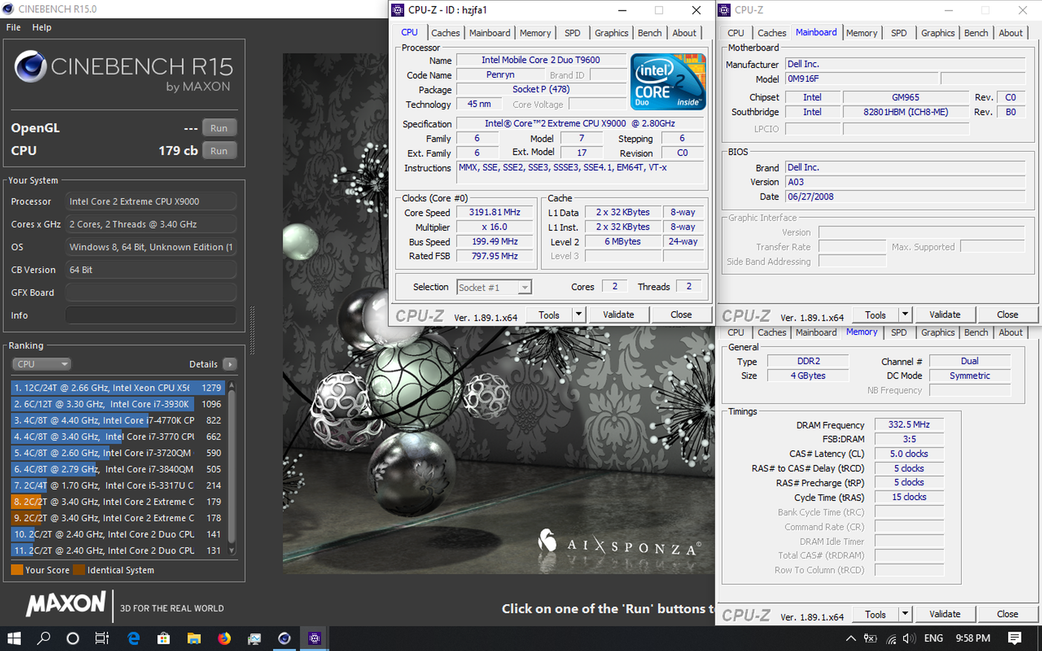Viewport: 1042px width, 651px height.
Task: Open CPU ranking type dropdown
Action: pos(42,364)
